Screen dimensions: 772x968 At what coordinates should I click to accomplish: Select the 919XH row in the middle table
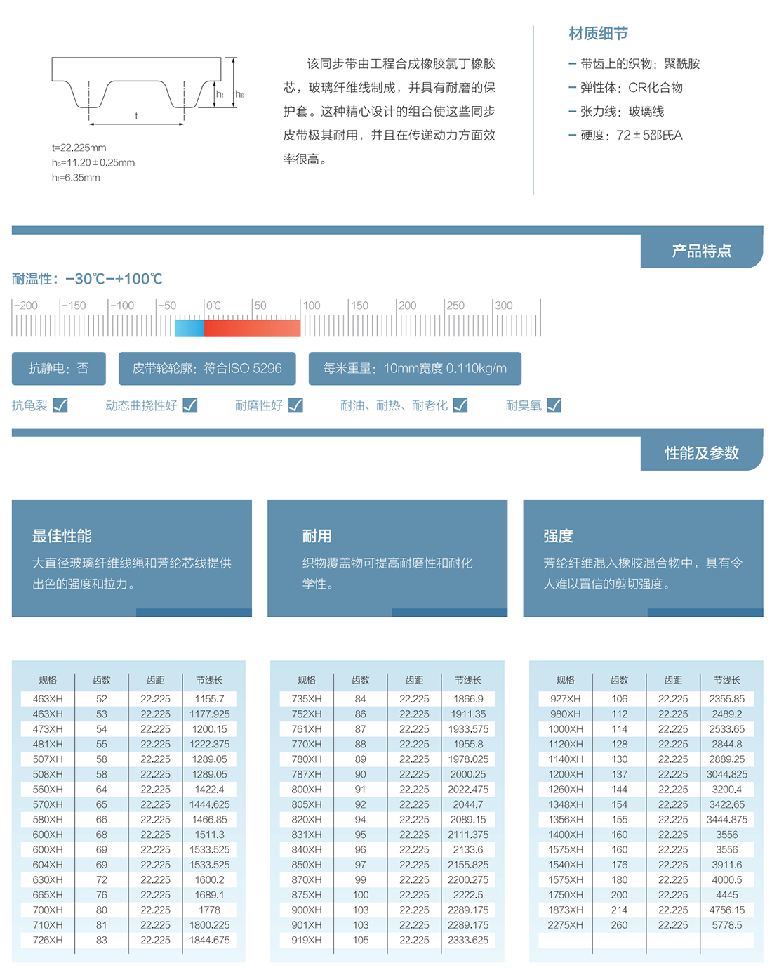pos(387,940)
